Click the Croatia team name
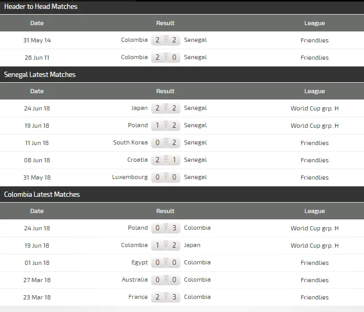The width and height of the screenshot is (364, 312). (138, 160)
